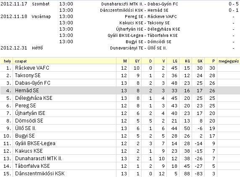Click the Kakucs KSE - Taksony SE fixture
This screenshot has height=177, width=240.
tap(144, 23)
